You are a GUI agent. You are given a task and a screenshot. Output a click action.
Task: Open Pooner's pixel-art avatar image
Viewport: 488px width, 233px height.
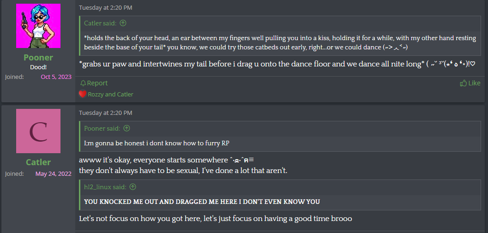point(38,26)
